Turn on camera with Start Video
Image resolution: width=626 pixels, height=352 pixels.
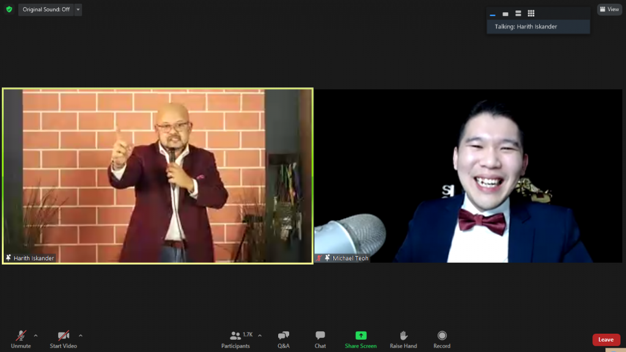[x=63, y=339]
